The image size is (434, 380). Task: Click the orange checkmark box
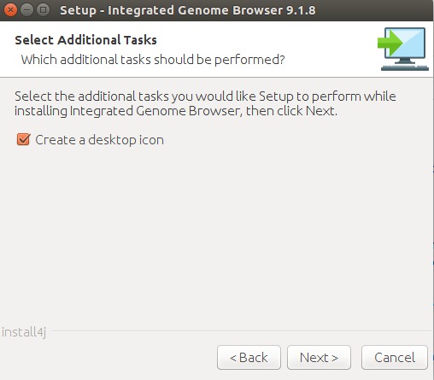click(23, 139)
